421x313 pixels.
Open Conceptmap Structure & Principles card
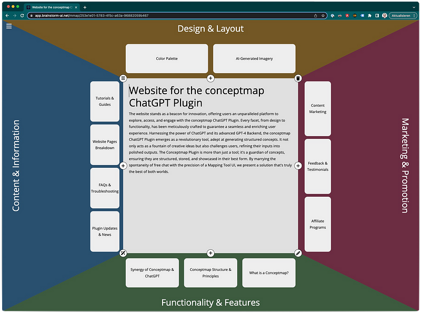[210, 272]
